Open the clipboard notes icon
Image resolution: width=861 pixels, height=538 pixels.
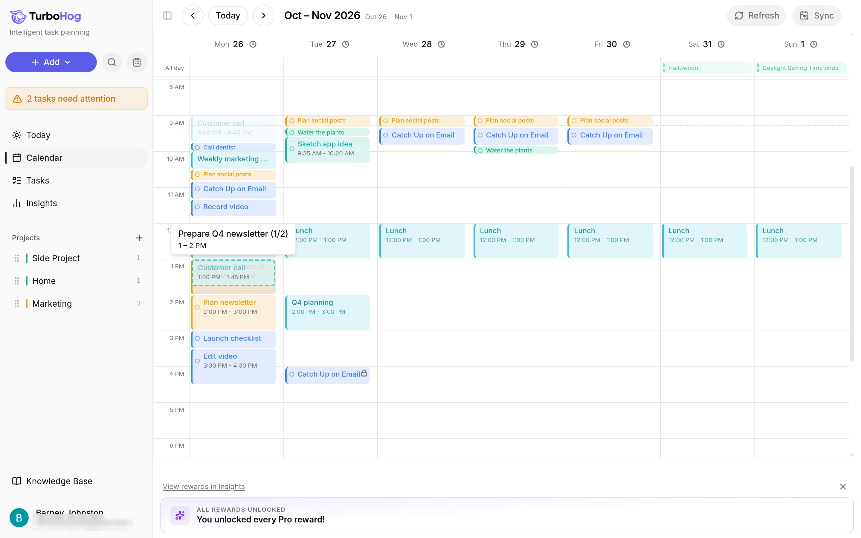(137, 62)
